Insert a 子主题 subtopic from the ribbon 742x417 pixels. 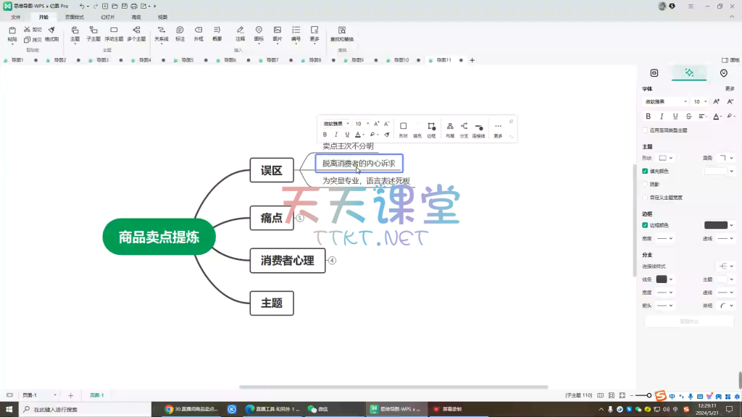[93, 33]
